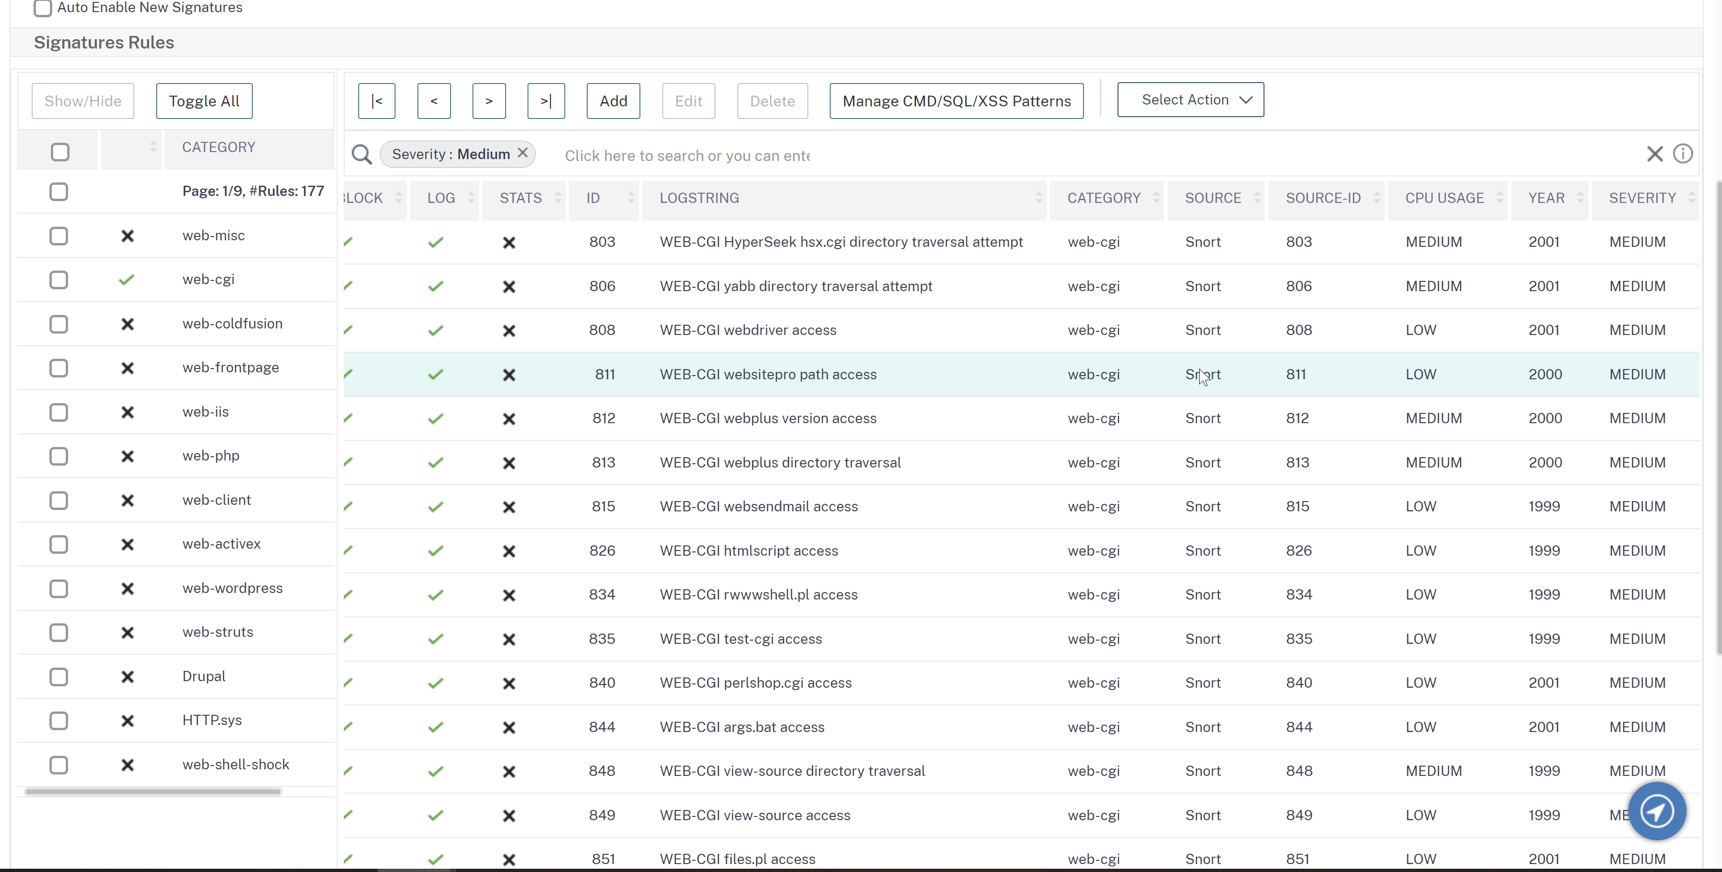Click the enabled checkmark for web-cgi category

pos(126,279)
